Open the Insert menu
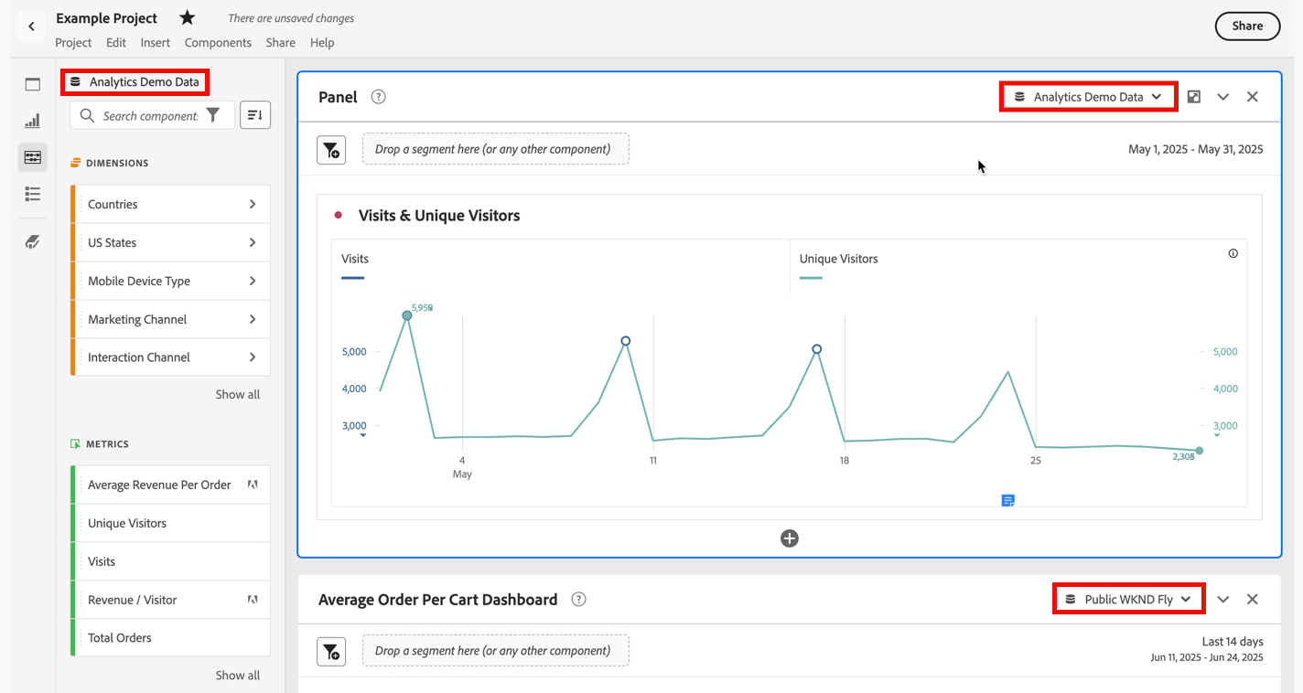Image resolution: width=1303 pixels, height=693 pixels. click(x=156, y=43)
